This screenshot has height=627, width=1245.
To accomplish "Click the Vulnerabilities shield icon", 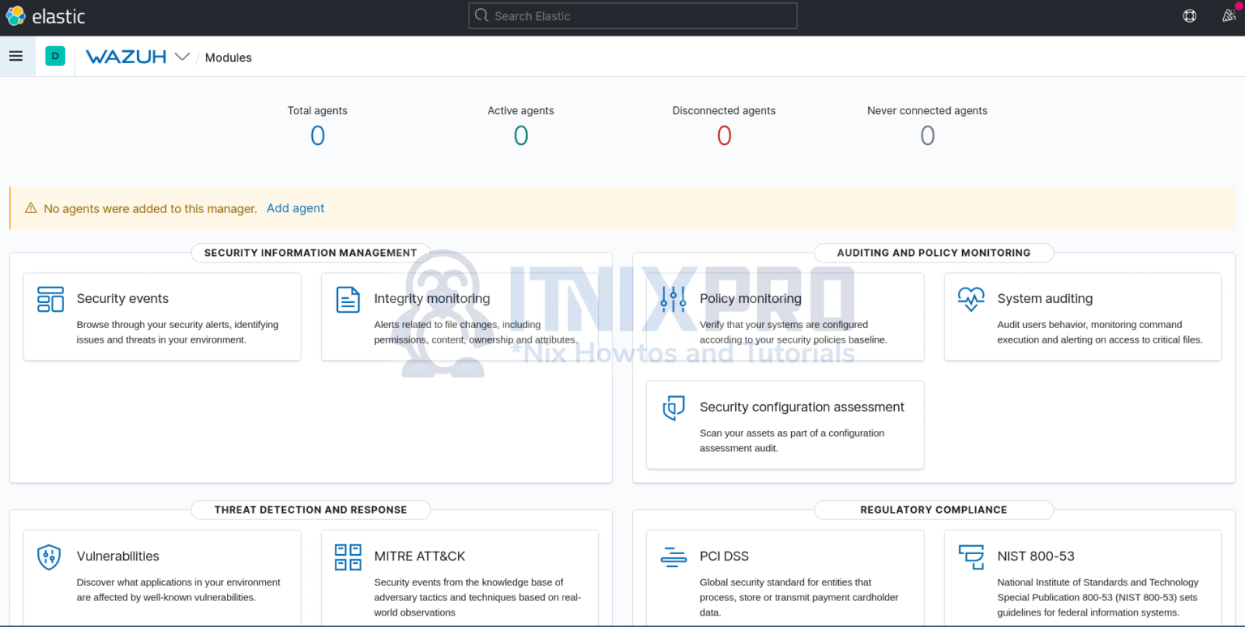I will click(x=49, y=557).
